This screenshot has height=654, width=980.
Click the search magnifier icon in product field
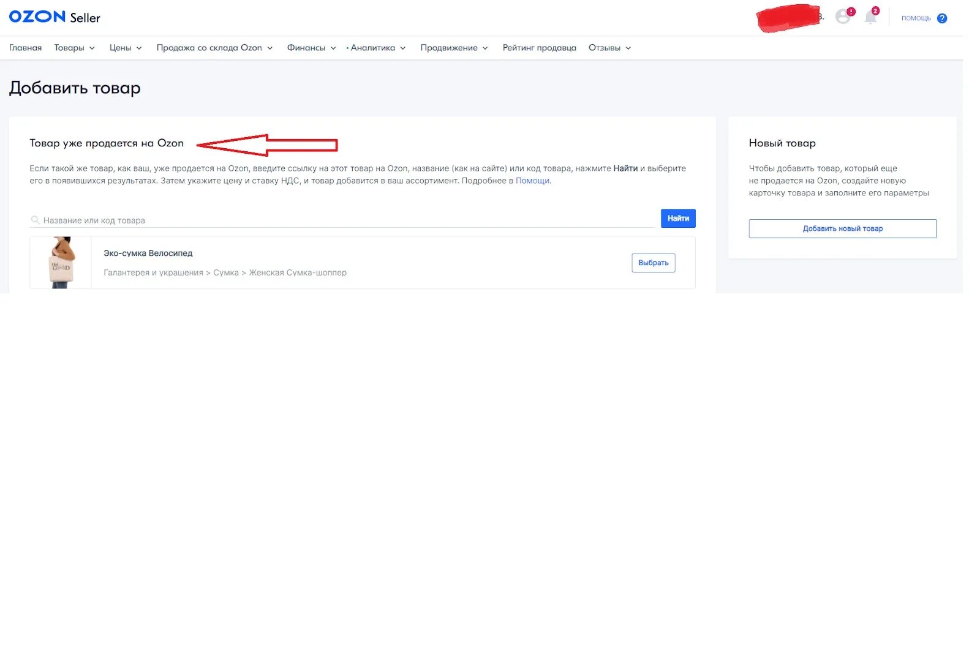[x=36, y=220]
